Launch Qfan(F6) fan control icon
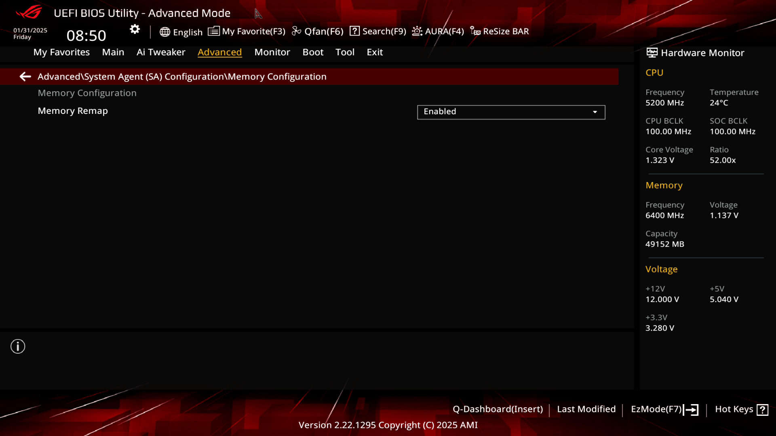This screenshot has height=436, width=776. point(296,31)
